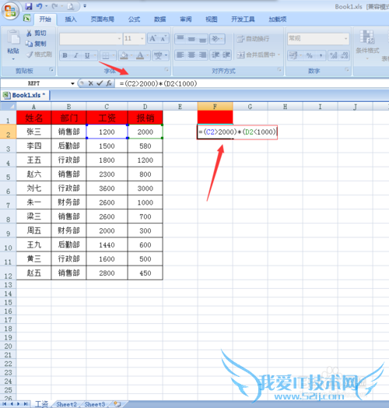
Task: Open the font color dropdown arrow
Action: [x=148, y=55]
